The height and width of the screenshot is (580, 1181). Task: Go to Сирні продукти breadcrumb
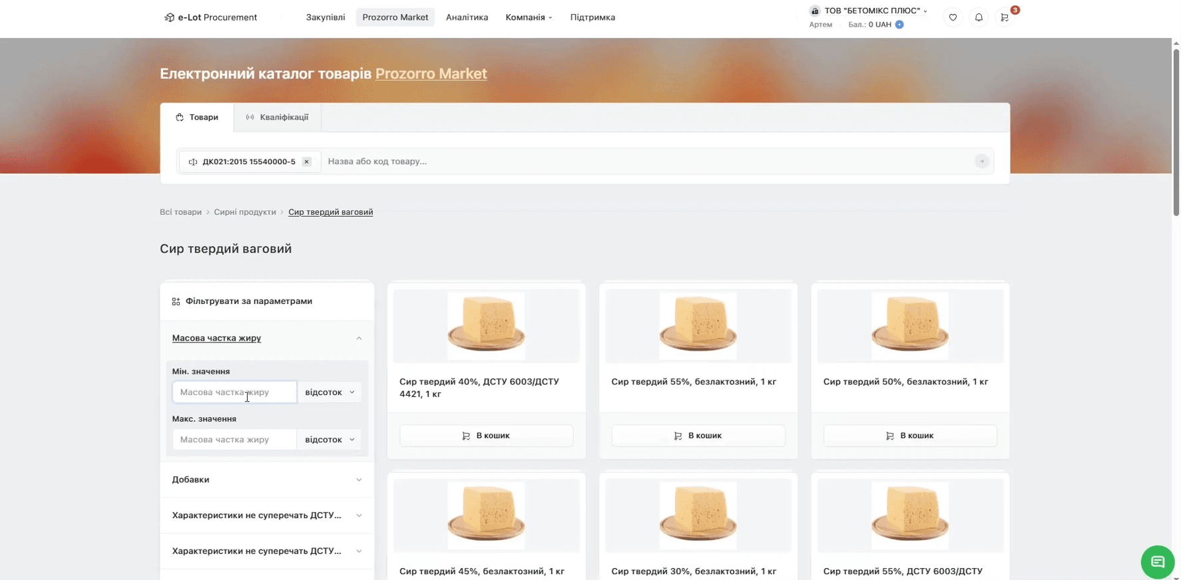[x=245, y=212]
